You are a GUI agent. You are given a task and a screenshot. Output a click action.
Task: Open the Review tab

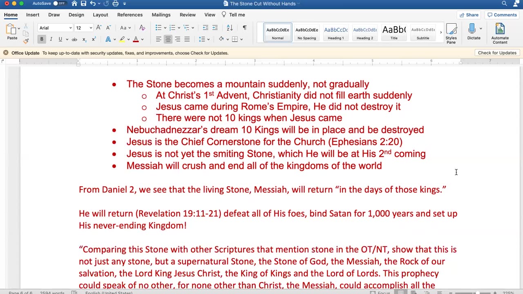point(188,15)
